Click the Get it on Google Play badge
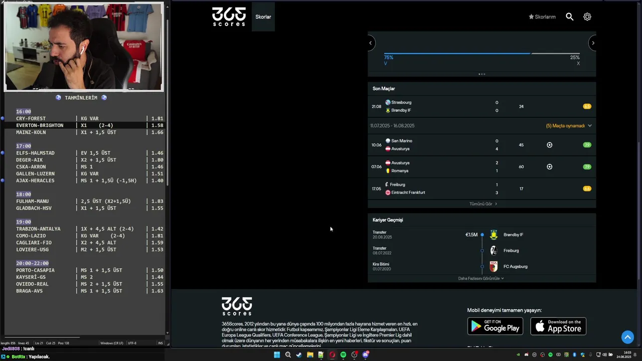Image resolution: width=642 pixels, height=361 pixels. [495, 326]
